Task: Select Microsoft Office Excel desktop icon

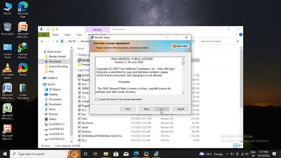Action: click(x=7, y=111)
